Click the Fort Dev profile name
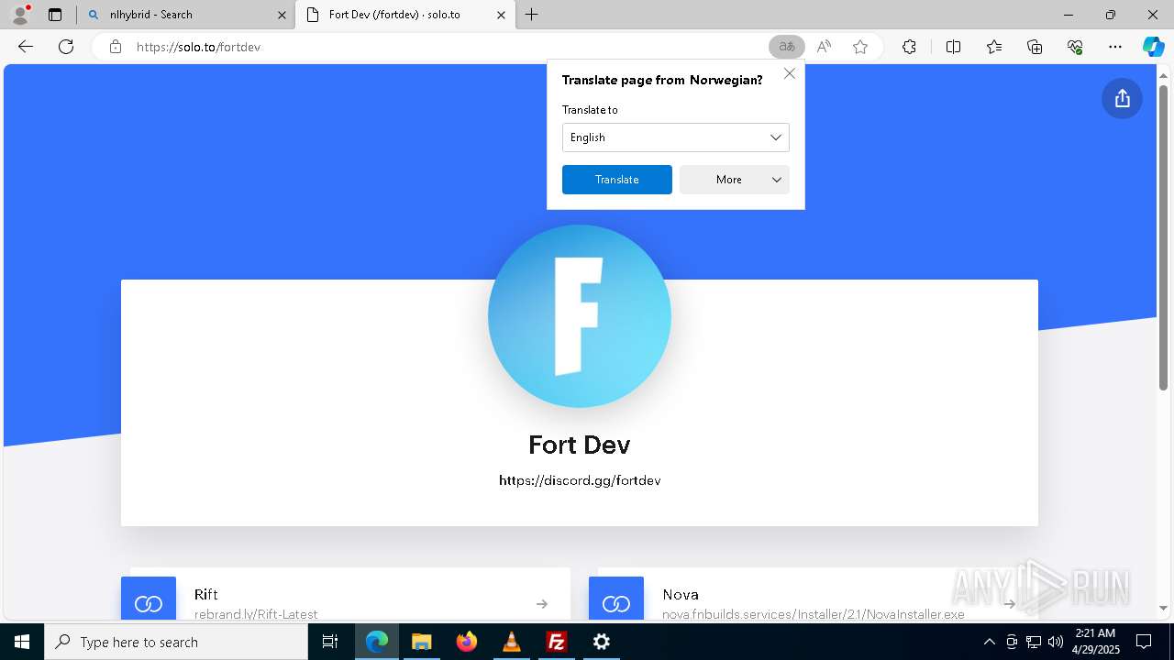 tap(580, 445)
